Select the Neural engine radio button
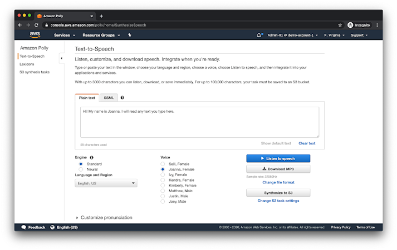The image size is (397, 250). (x=81, y=169)
